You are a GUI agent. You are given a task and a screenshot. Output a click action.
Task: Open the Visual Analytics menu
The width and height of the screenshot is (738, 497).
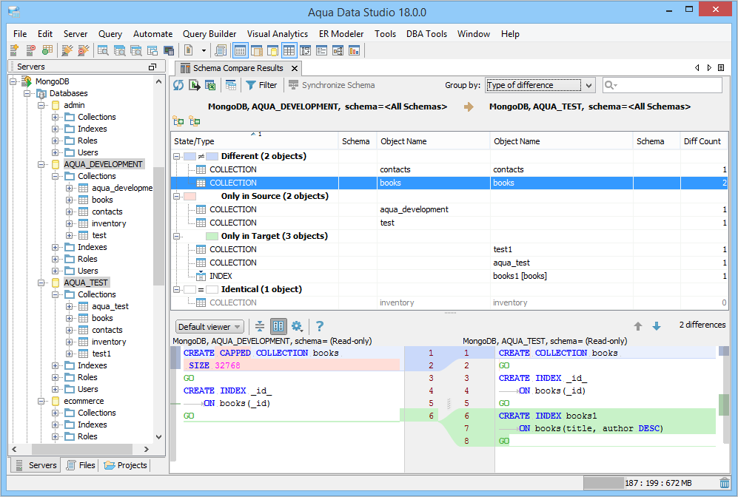pos(278,34)
